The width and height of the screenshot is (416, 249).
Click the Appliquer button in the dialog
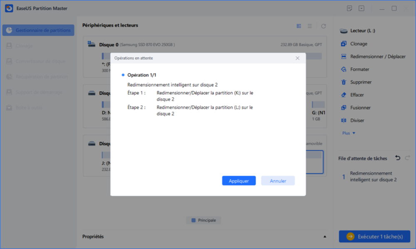pos(239,181)
